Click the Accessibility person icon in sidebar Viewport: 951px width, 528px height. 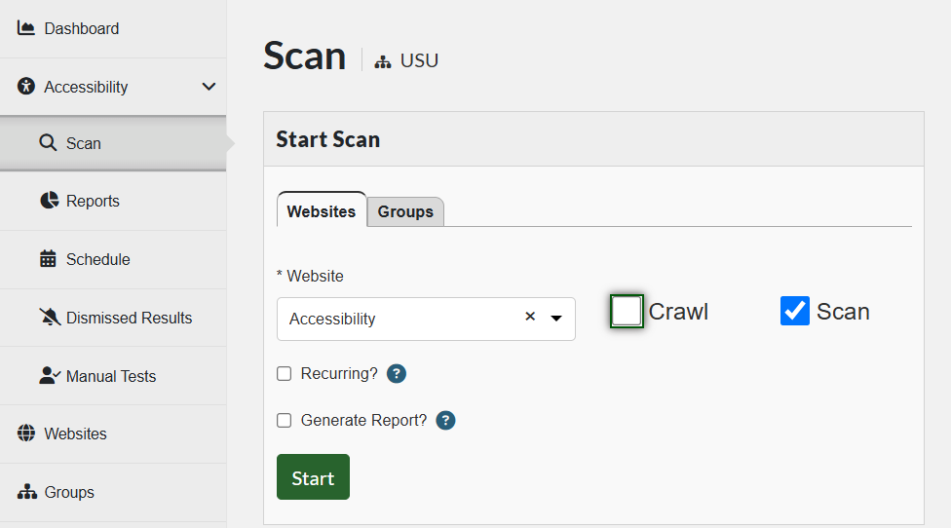click(x=26, y=86)
